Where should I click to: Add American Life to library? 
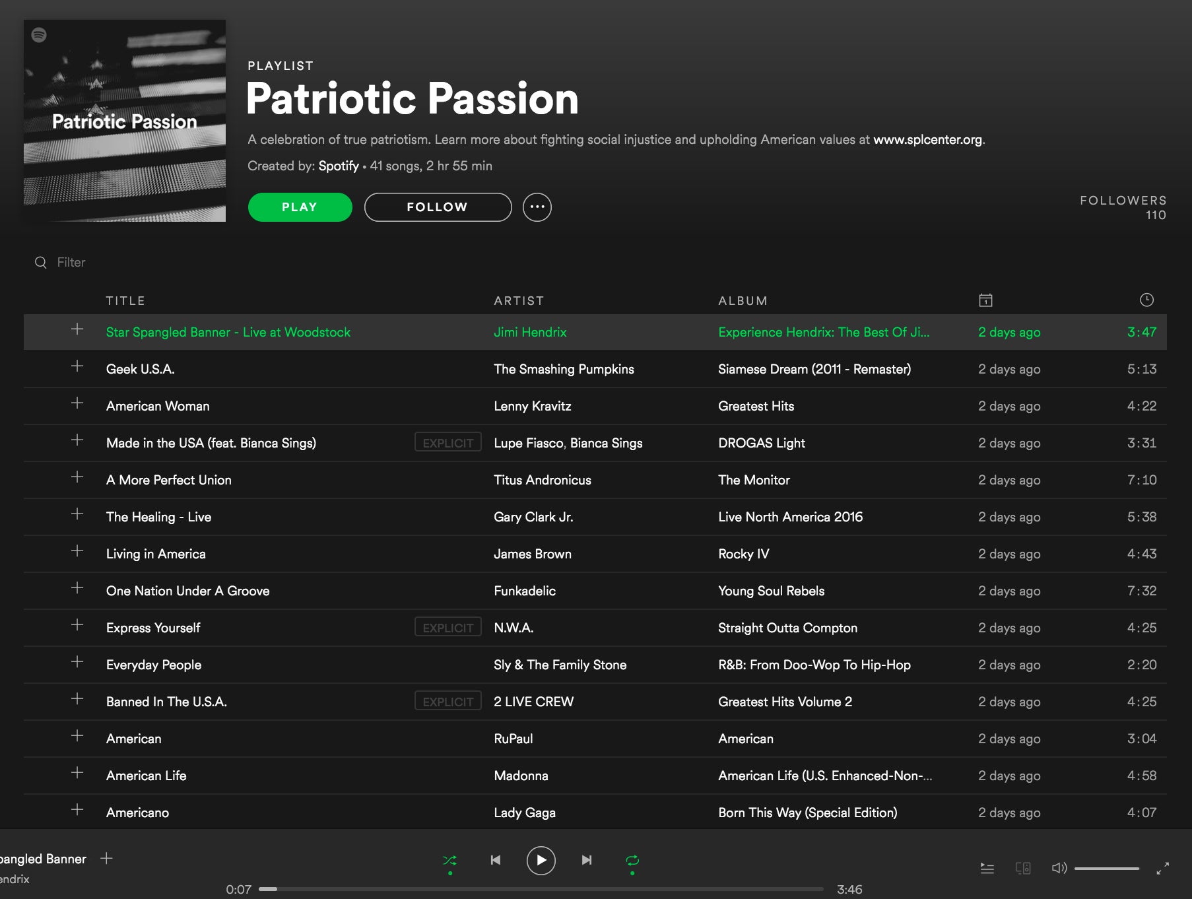pyautogui.click(x=77, y=773)
